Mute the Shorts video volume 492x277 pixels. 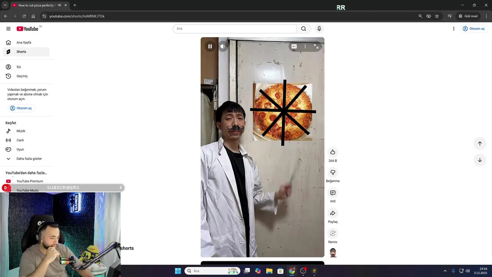(223, 47)
